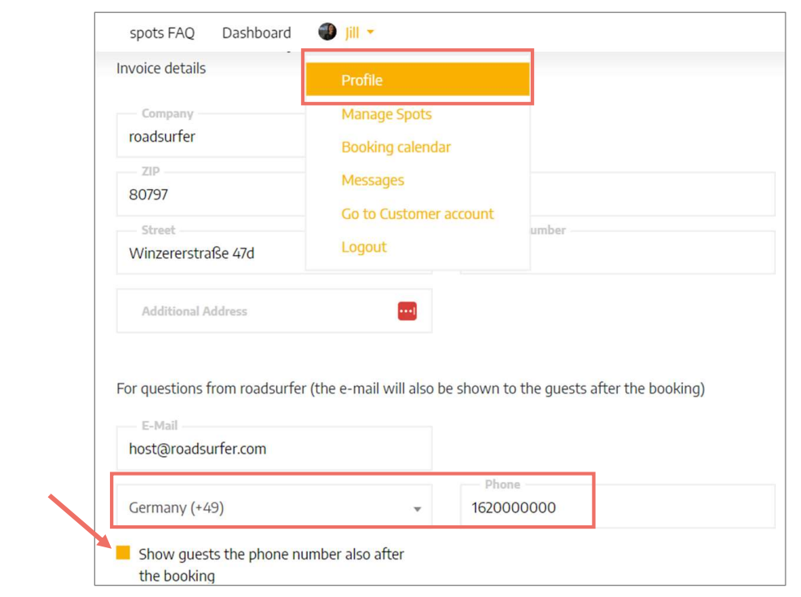Screen dimensions: 801x597
Task: Click Logout in the user menu
Action: (x=364, y=247)
